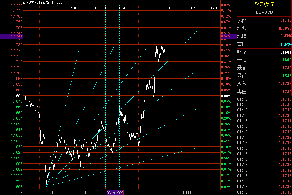Click 1.1723 on the left price axis
The width and height of the screenshot is (292, 195).
[16, 56]
